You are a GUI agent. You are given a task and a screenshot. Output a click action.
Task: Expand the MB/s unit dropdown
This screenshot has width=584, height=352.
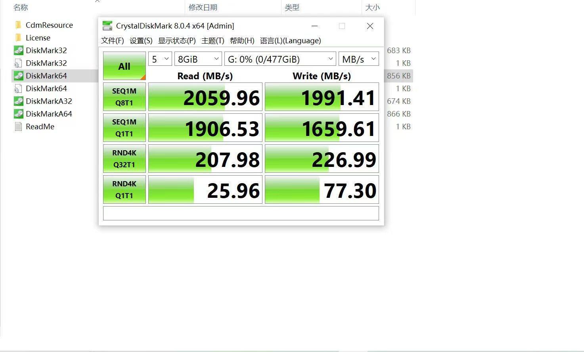tap(359, 59)
